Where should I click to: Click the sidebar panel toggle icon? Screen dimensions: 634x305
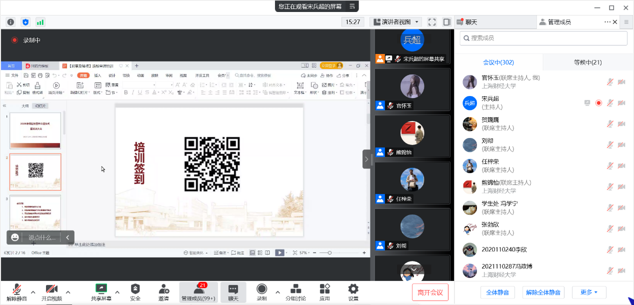tap(446, 22)
